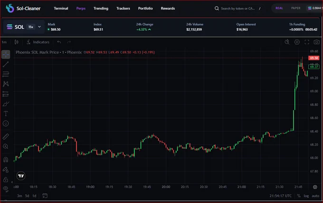Undo the last chart action

click(x=59, y=42)
